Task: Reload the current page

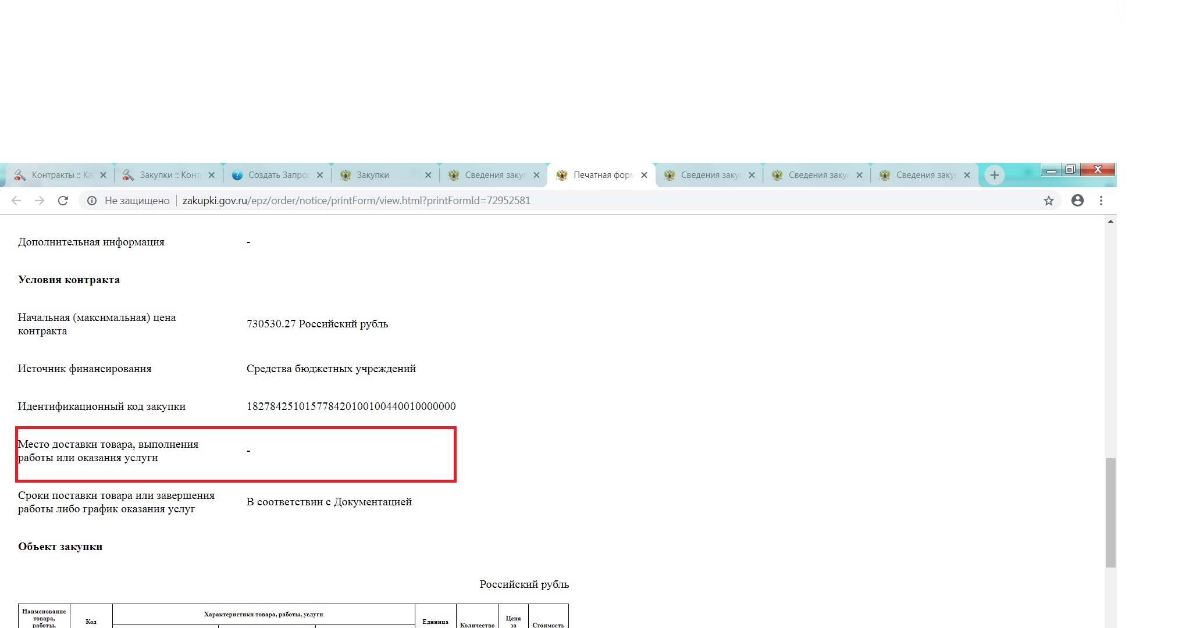Action: click(63, 201)
